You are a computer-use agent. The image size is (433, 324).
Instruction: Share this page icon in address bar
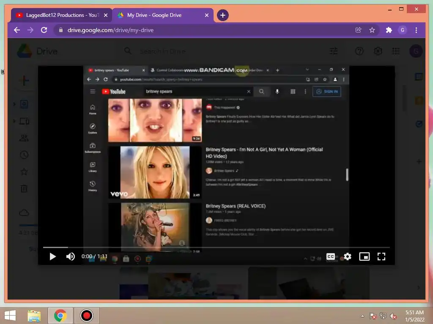(358, 30)
